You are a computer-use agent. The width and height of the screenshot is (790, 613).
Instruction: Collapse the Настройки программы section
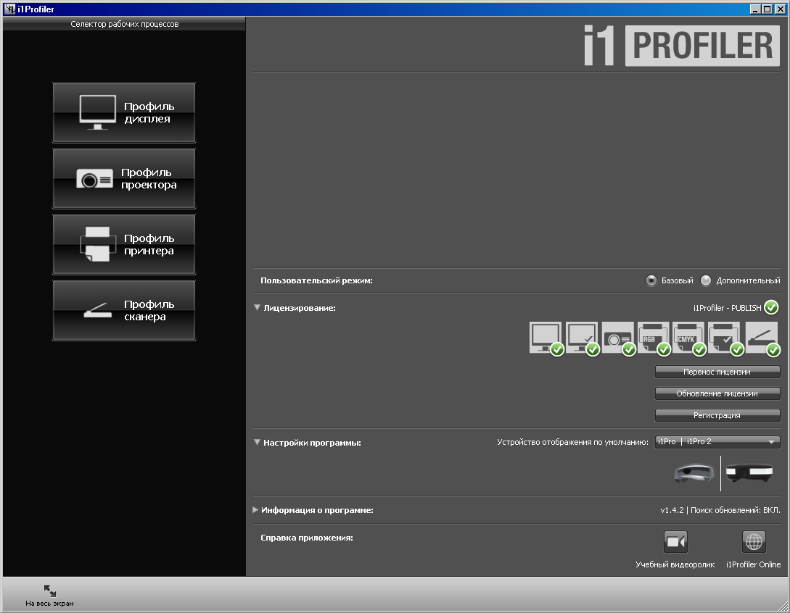[x=257, y=443]
